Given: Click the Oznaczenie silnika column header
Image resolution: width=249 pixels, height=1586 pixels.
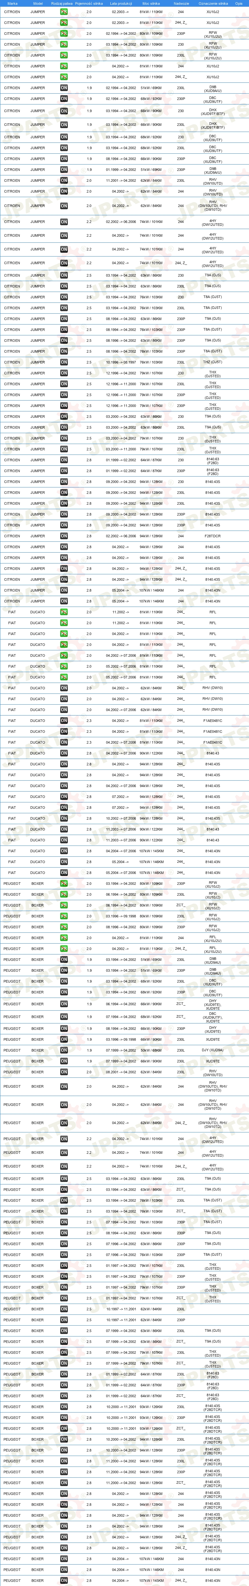Looking at the screenshot, I should click(x=213, y=3).
